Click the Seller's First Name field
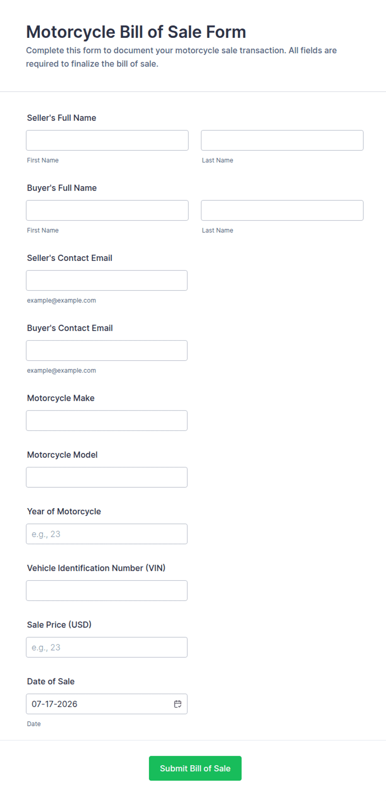The height and width of the screenshot is (801, 386). (x=107, y=140)
